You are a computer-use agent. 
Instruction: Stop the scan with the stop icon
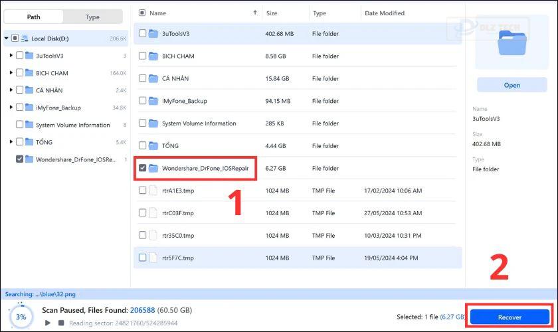point(61,323)
